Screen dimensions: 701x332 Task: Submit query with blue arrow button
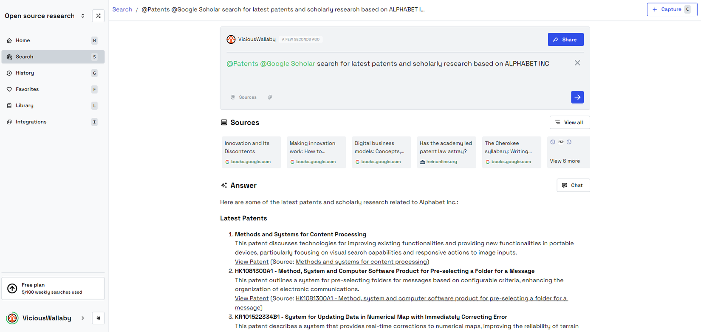tap(577, 97)
